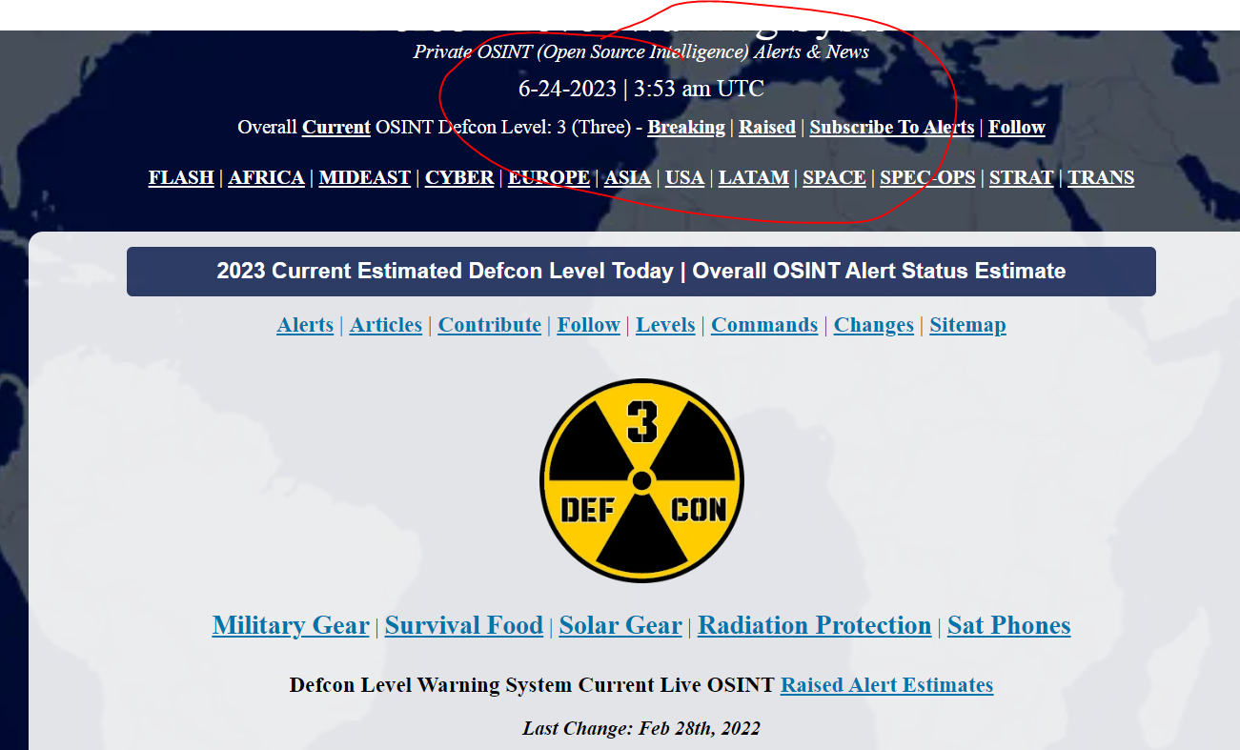Click the date and time 6-24-2023 text
The height and width of the screenshot is (750, 1240).
(641, 89)
